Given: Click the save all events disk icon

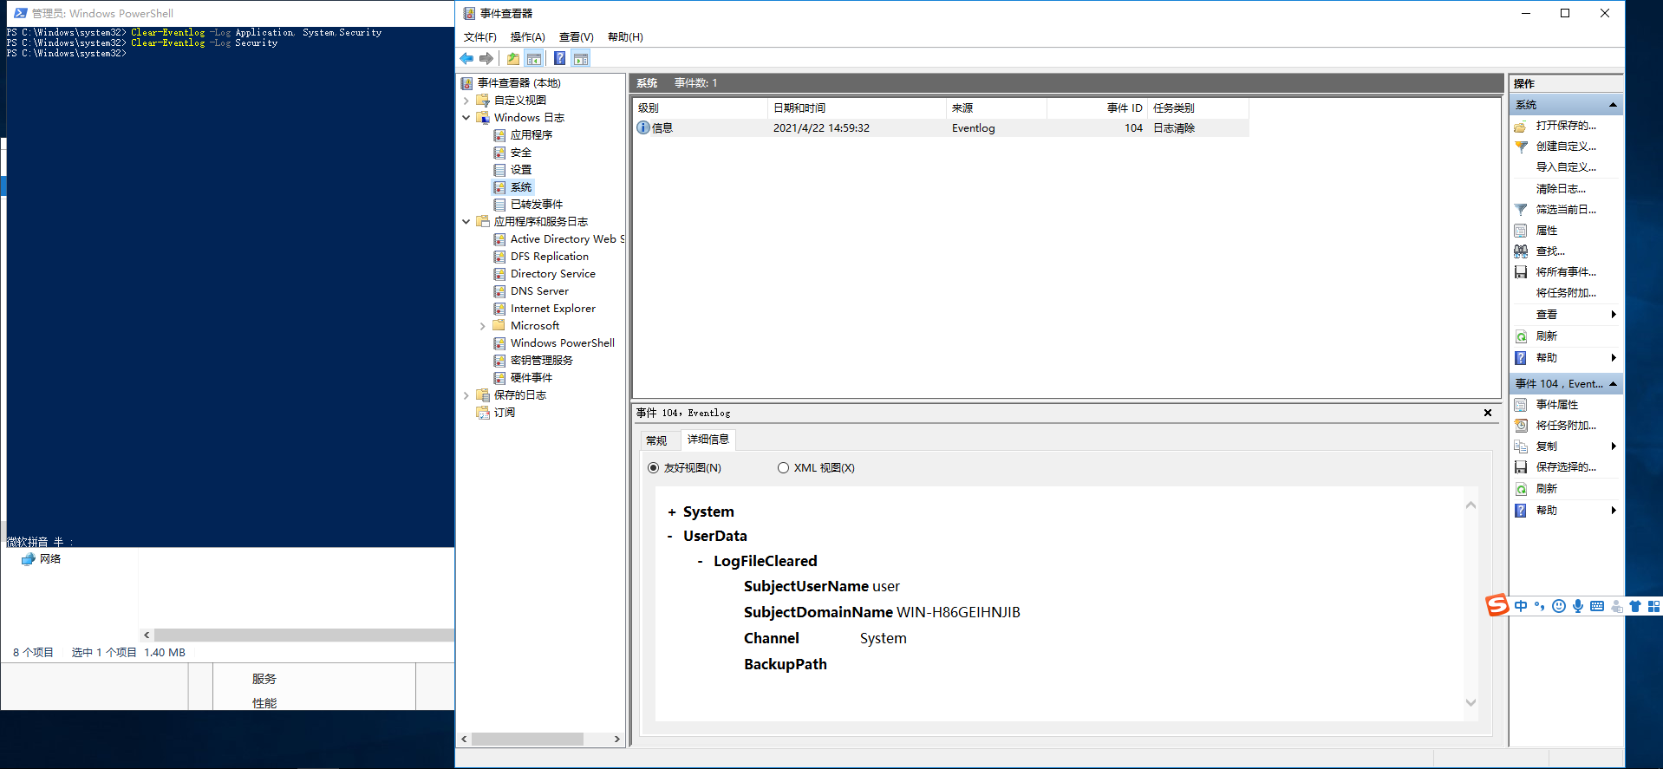Looking at the screenshot, I should click(x=1521, y=272).
